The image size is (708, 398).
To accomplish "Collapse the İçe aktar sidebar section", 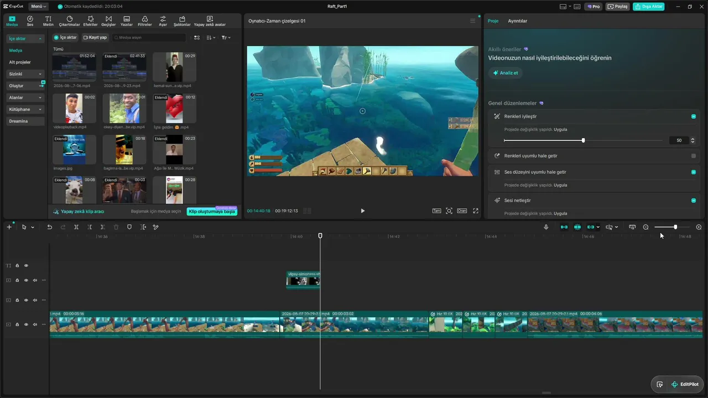I will [x=25, y=39].
